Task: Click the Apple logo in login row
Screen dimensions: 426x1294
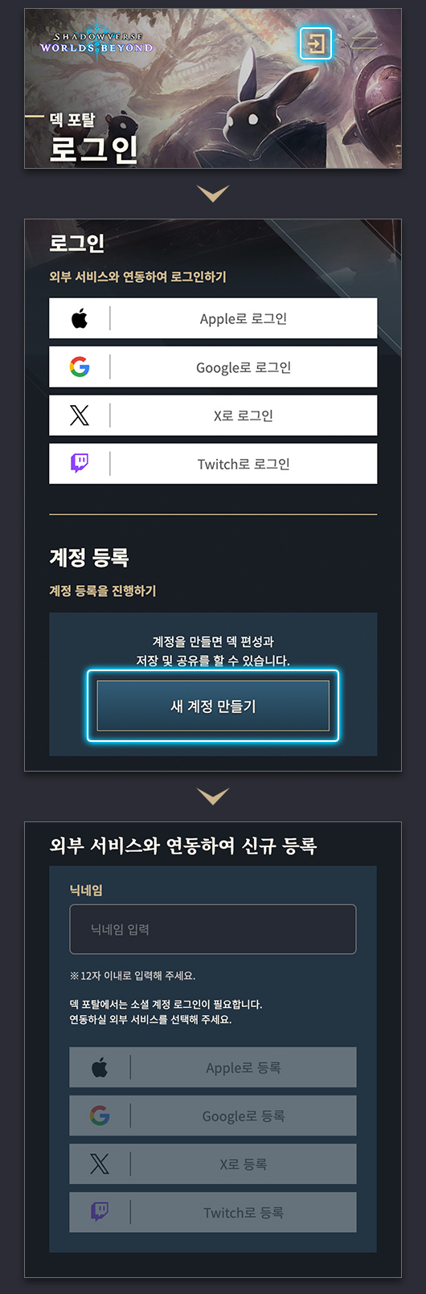Action: coord(80,319)
